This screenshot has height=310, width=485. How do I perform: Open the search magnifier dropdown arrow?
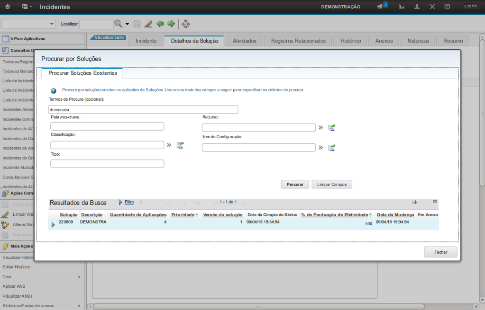click(127, 24)
